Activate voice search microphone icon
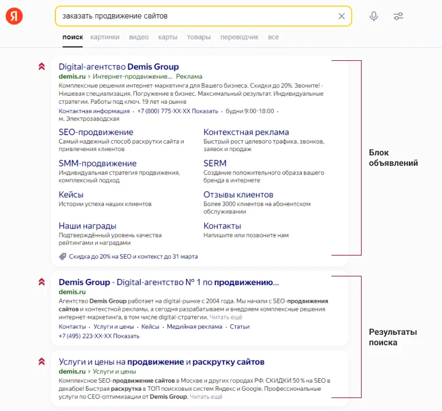This screenshot has width=442, height=411. [374, 16]
